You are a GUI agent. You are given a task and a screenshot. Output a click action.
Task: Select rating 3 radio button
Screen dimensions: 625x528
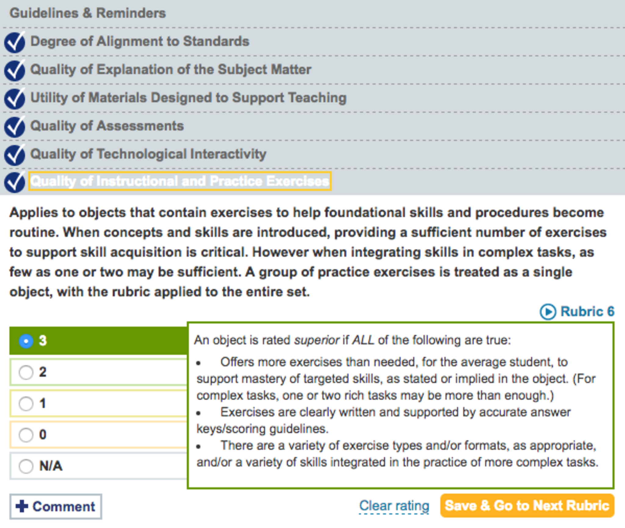tap(26, 341)
